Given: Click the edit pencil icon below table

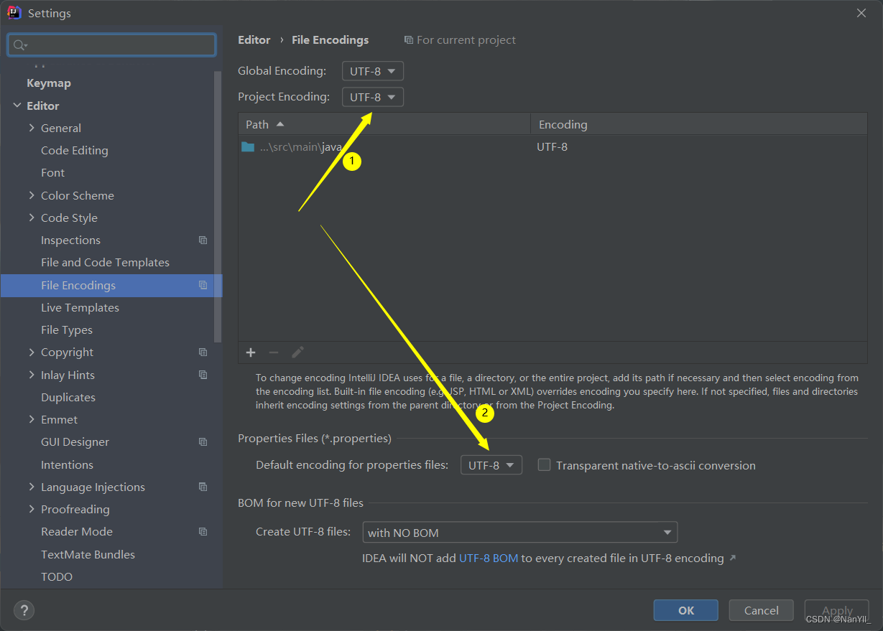Looking at the screenshot, I should click(297, 352).
